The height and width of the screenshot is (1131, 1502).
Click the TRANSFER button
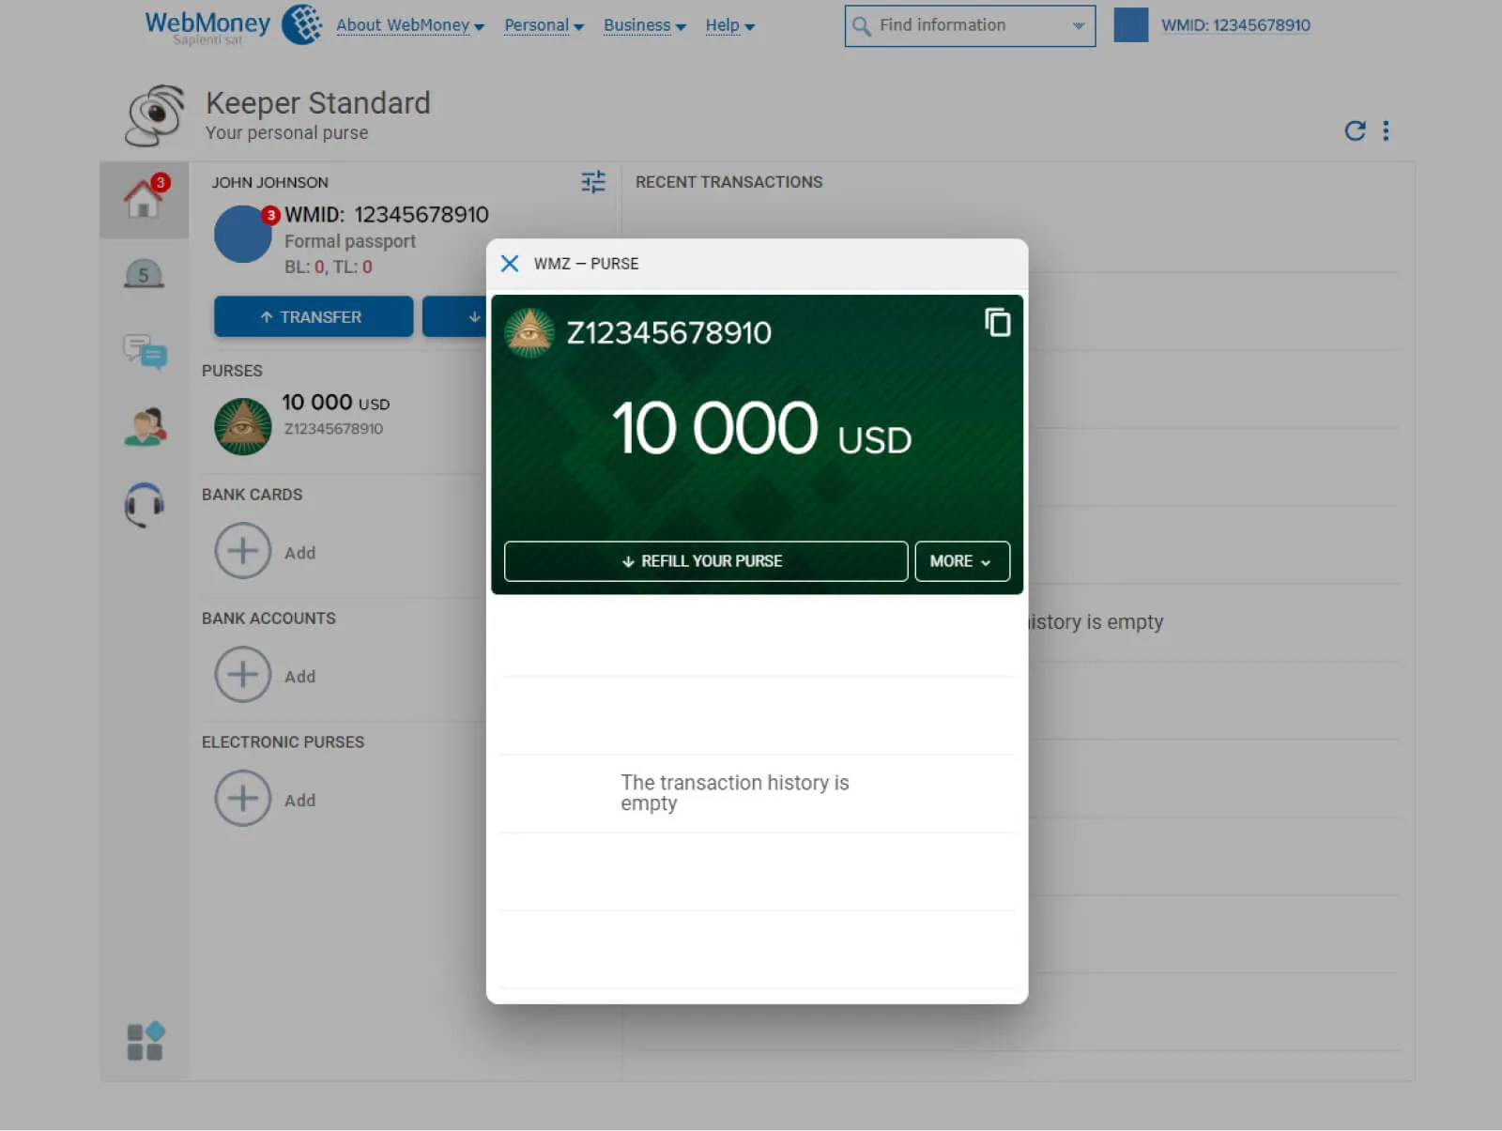tap(314, 316)
